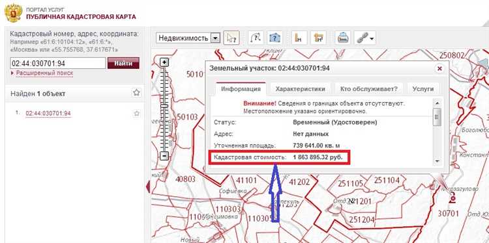Viewport: 489px width, 243px height.
Task: Collapse the left search panel arrow
Action: click(148, 186)
